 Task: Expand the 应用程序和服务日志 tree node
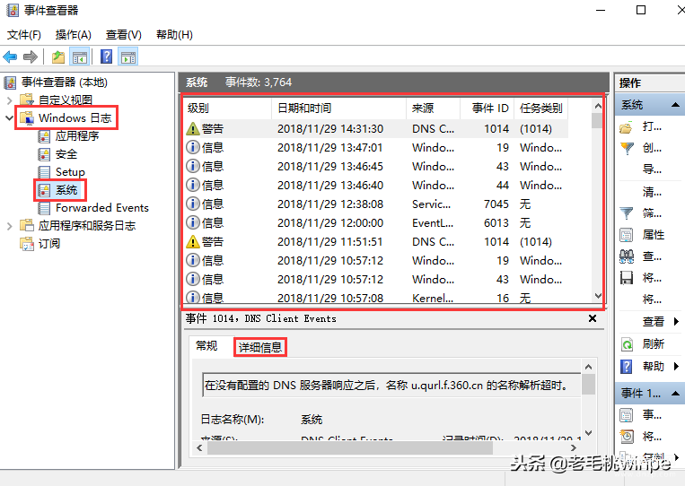(10, 226)
